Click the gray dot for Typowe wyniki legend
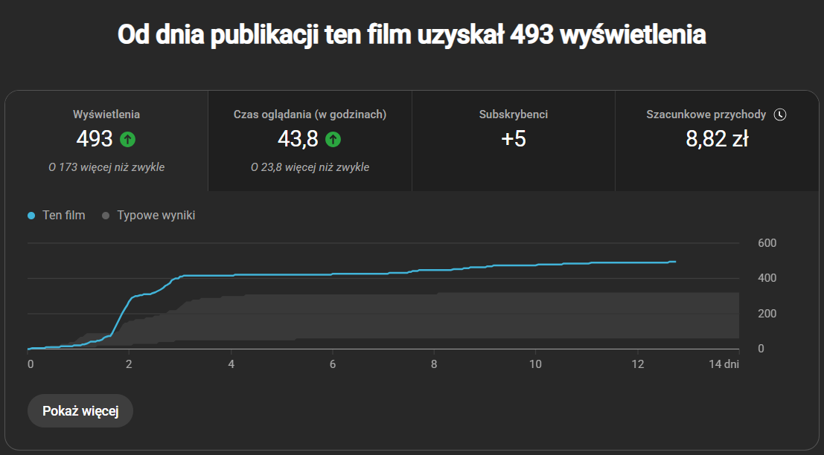The height and width of the screenshot is (455, 824). (x=106, y=216)
